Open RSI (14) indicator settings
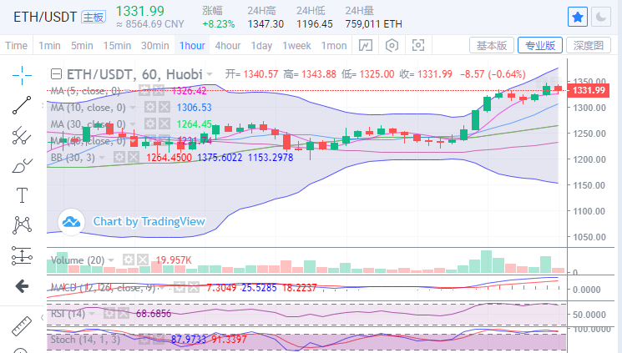 point(109,314)
